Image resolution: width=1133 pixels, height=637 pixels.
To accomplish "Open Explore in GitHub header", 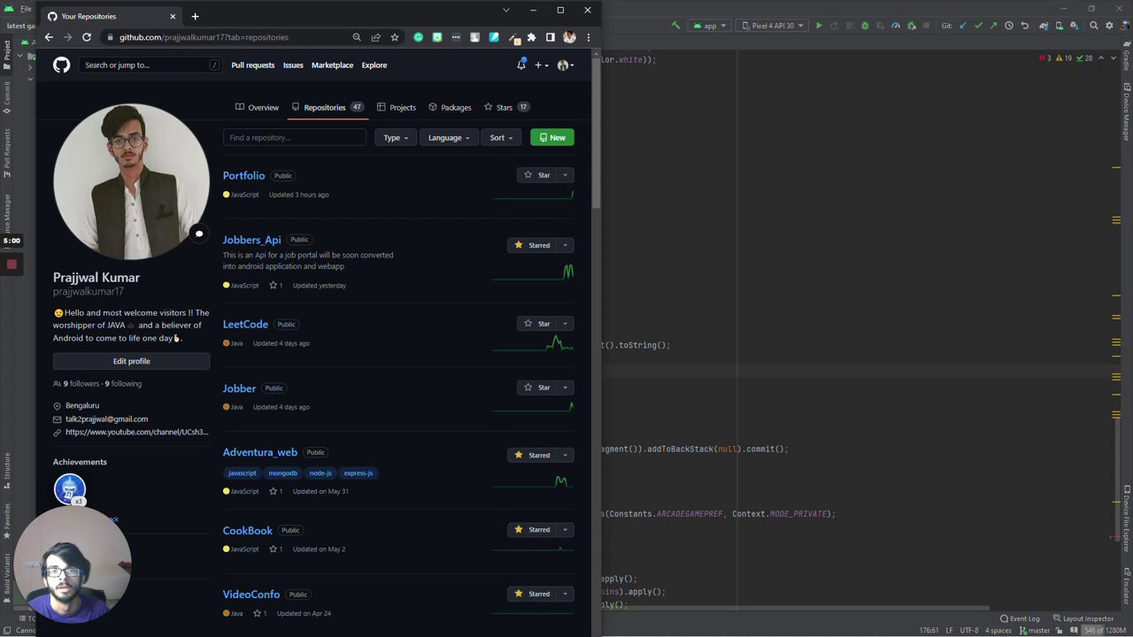I will (374, 65).
